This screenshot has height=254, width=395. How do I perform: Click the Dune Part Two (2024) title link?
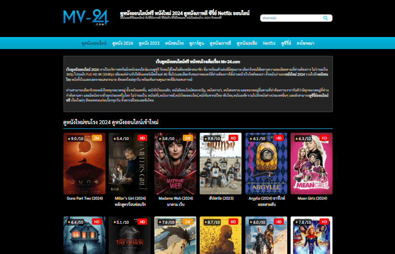(85, 198)
